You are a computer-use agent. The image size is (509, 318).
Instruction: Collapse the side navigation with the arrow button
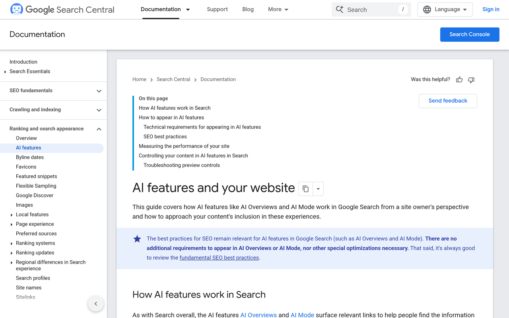pyautogui.click(x=96, y=304)
